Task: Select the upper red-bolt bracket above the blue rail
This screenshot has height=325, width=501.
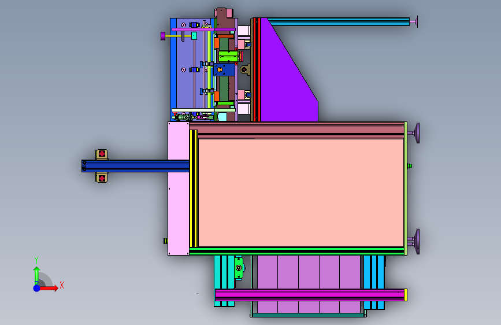Action: (102, 154)
